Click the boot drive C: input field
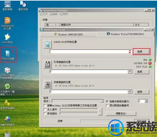Image resolution: width=157 pixels, height=137 pixels. pyautogui.click(x=89, y=72)
